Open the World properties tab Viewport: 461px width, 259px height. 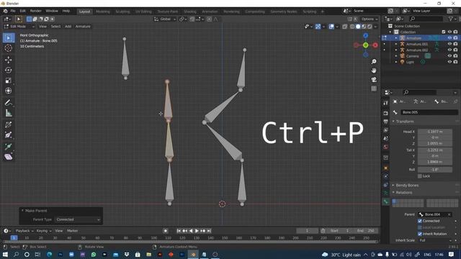(386, 147)
